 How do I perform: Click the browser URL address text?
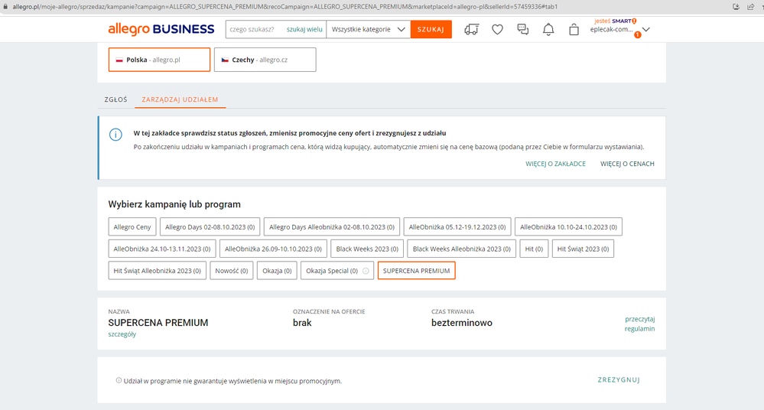click(284, 7)
